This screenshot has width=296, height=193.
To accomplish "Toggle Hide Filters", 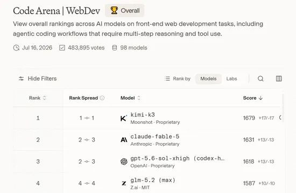I will coord(38,79).
